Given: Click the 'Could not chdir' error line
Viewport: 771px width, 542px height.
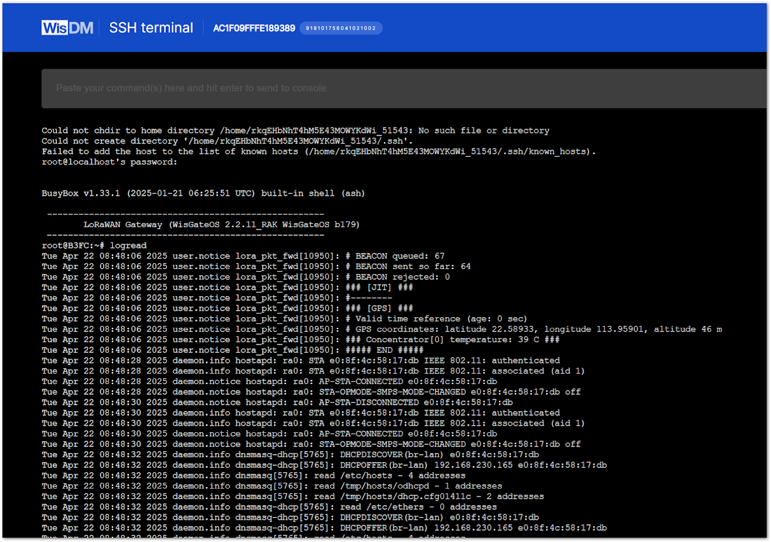Looking at the screenshot, I should coord(295,130).
